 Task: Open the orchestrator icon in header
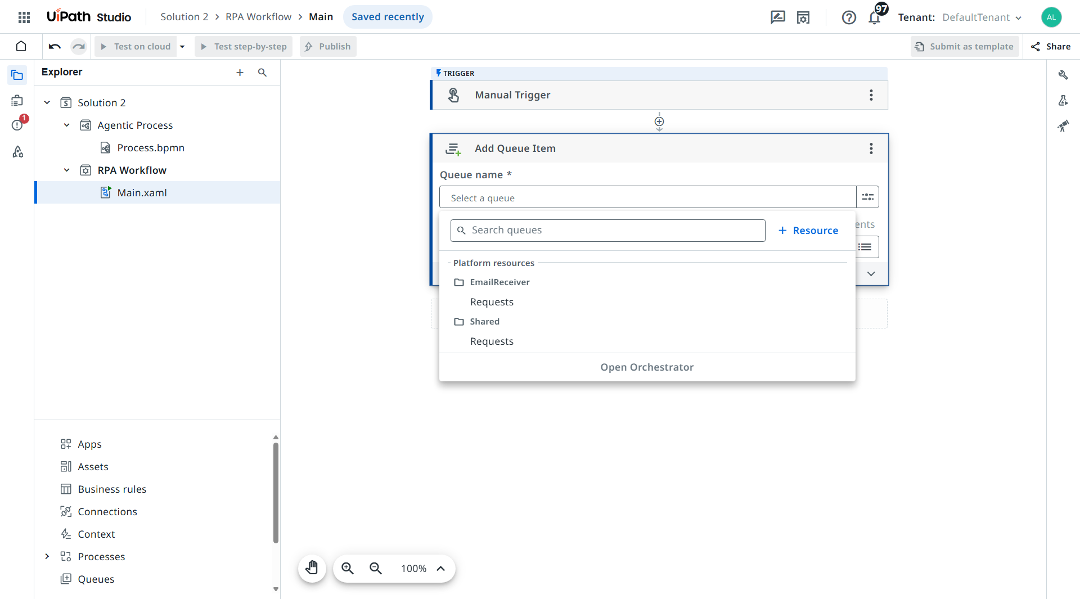click(803, 17)
